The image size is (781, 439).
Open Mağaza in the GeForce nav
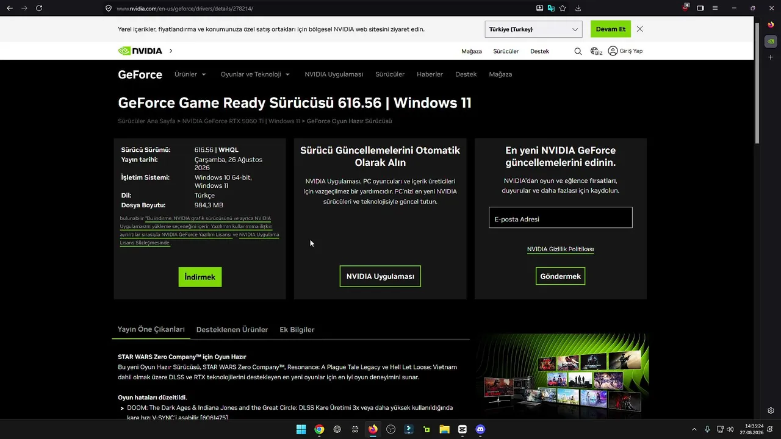[x=500, y=74]
